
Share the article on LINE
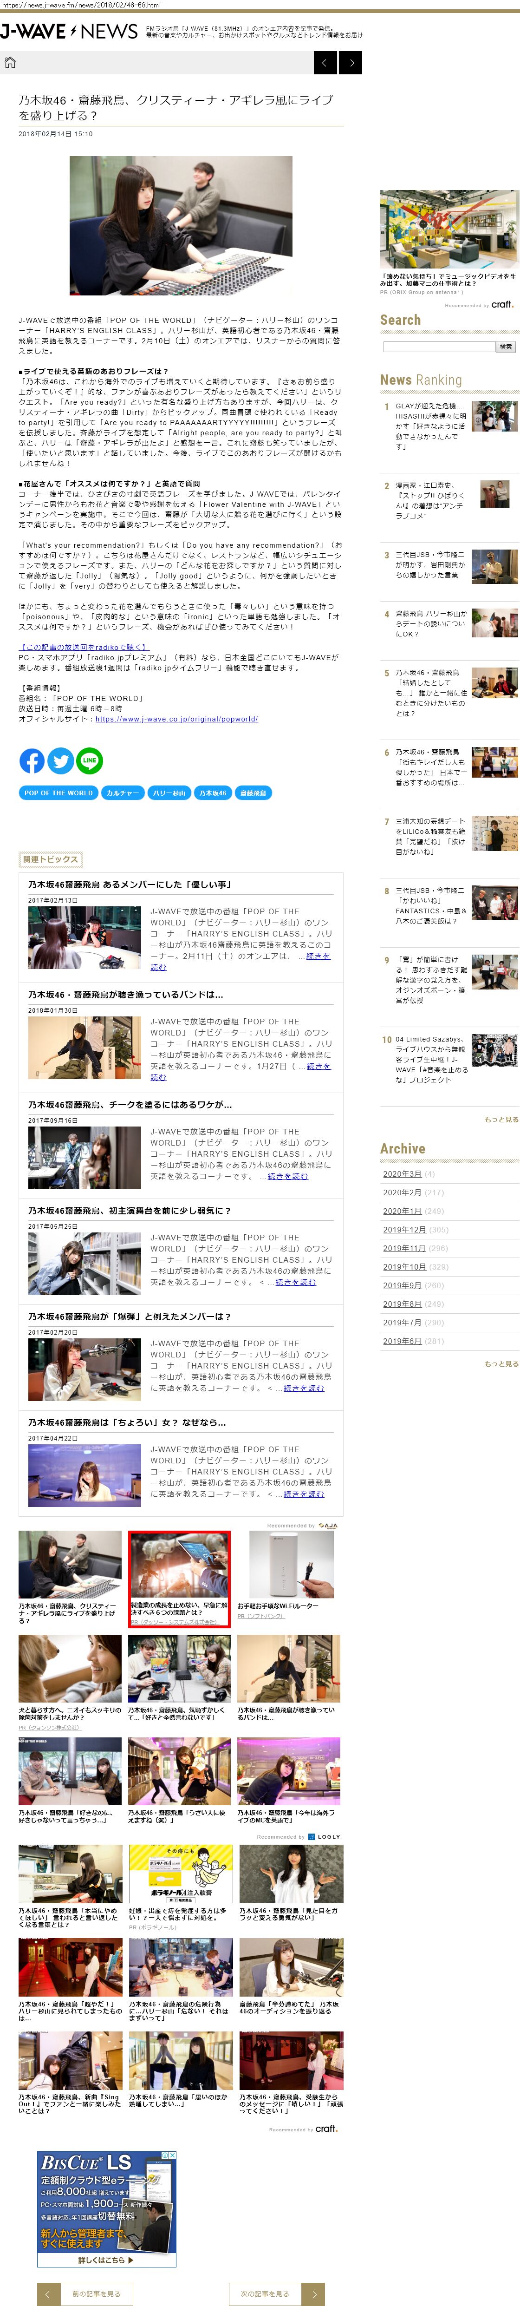pos(90,761)
